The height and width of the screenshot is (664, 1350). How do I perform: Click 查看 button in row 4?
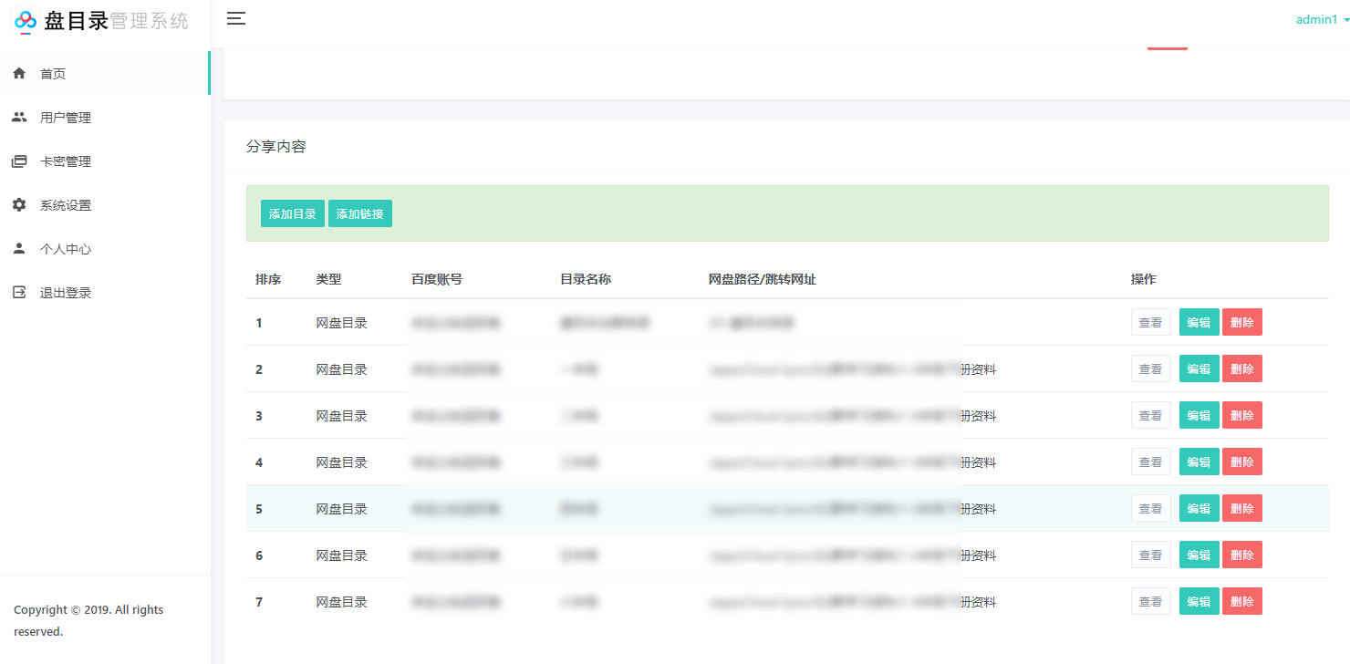tap(1151, 462)
